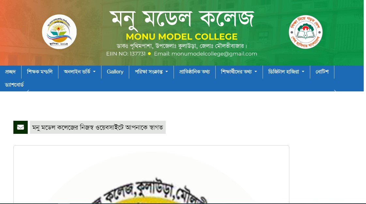
Task: Click the welcome message ticker text
Action: click(98, 127)
